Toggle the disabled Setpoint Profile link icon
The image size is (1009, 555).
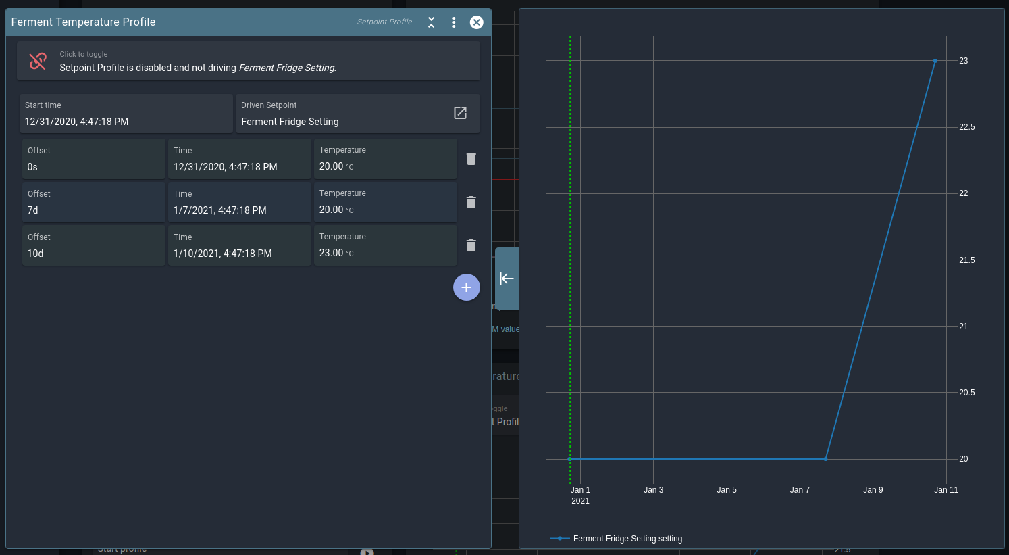38,61
